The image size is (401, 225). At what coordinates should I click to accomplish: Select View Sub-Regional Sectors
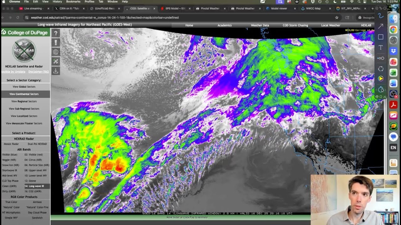click(x=24, y=109)
